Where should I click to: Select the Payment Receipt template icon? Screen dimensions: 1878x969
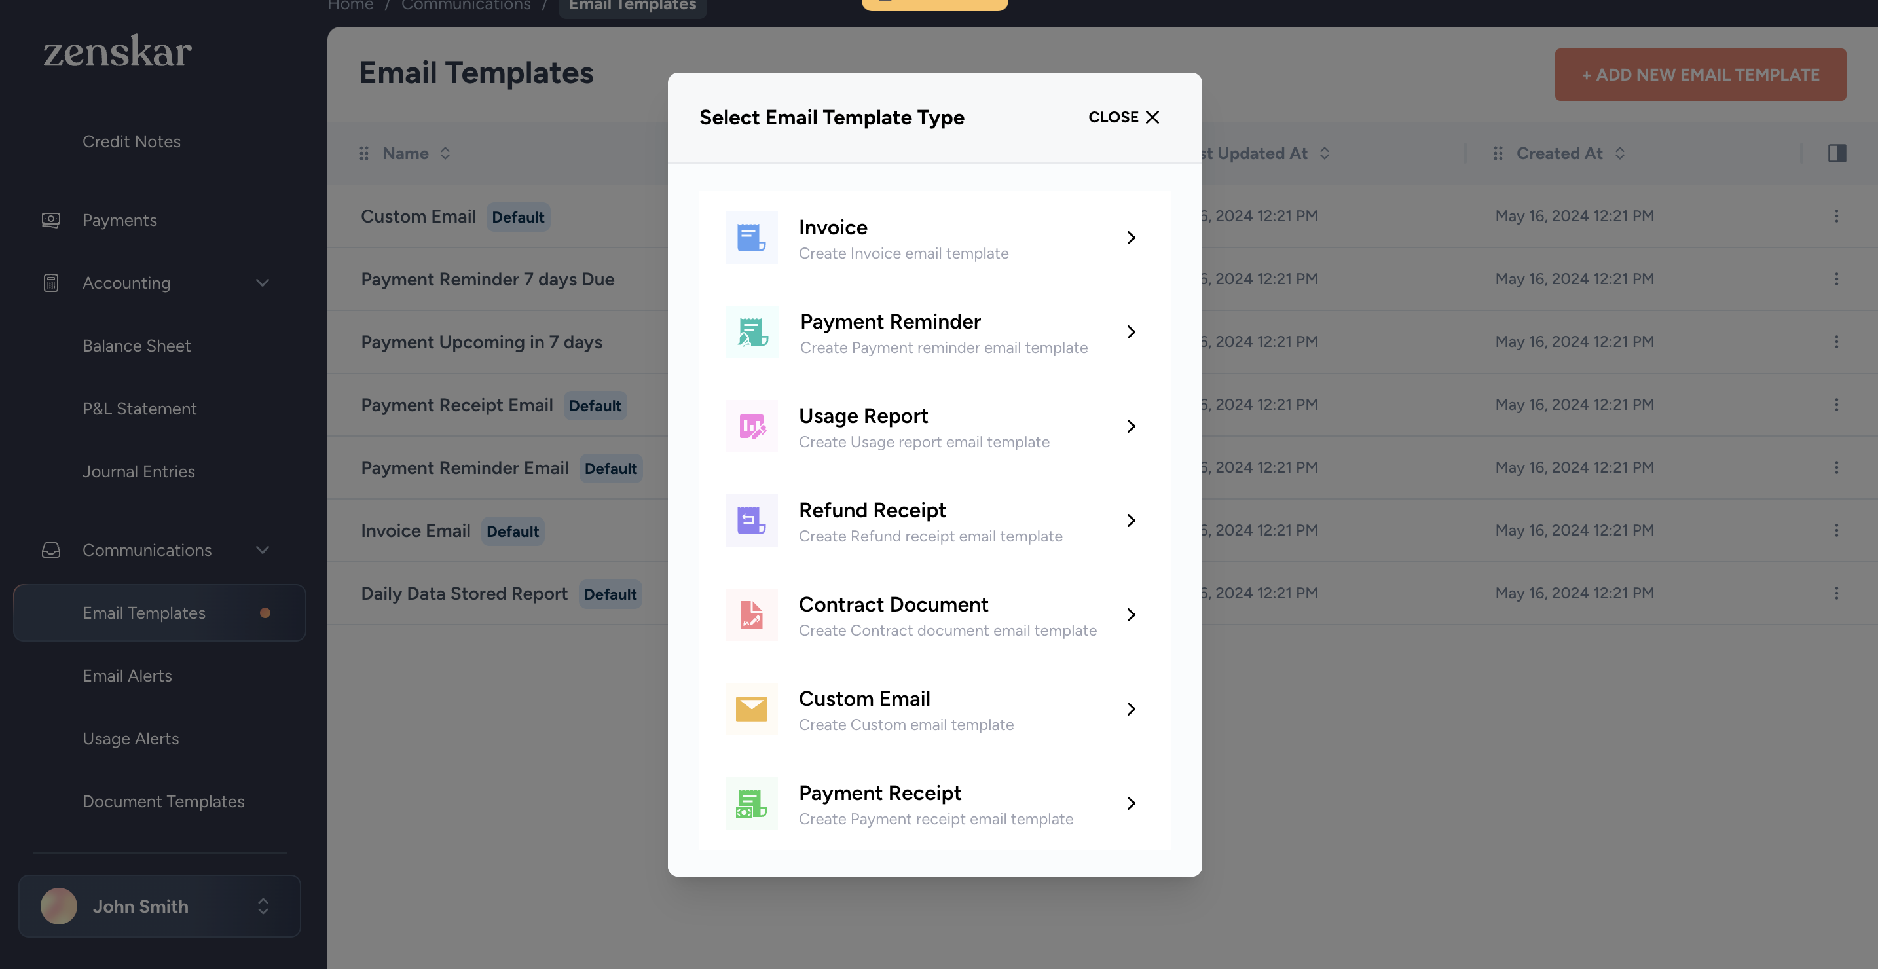point(752,803)
